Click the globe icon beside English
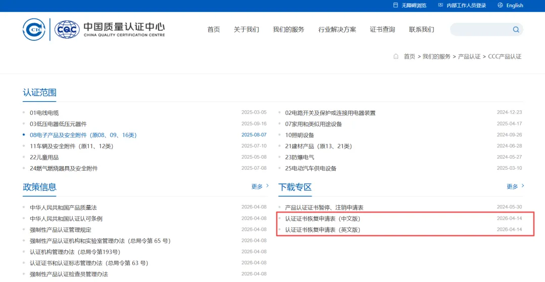545x282 pixels. click(500, 5)
